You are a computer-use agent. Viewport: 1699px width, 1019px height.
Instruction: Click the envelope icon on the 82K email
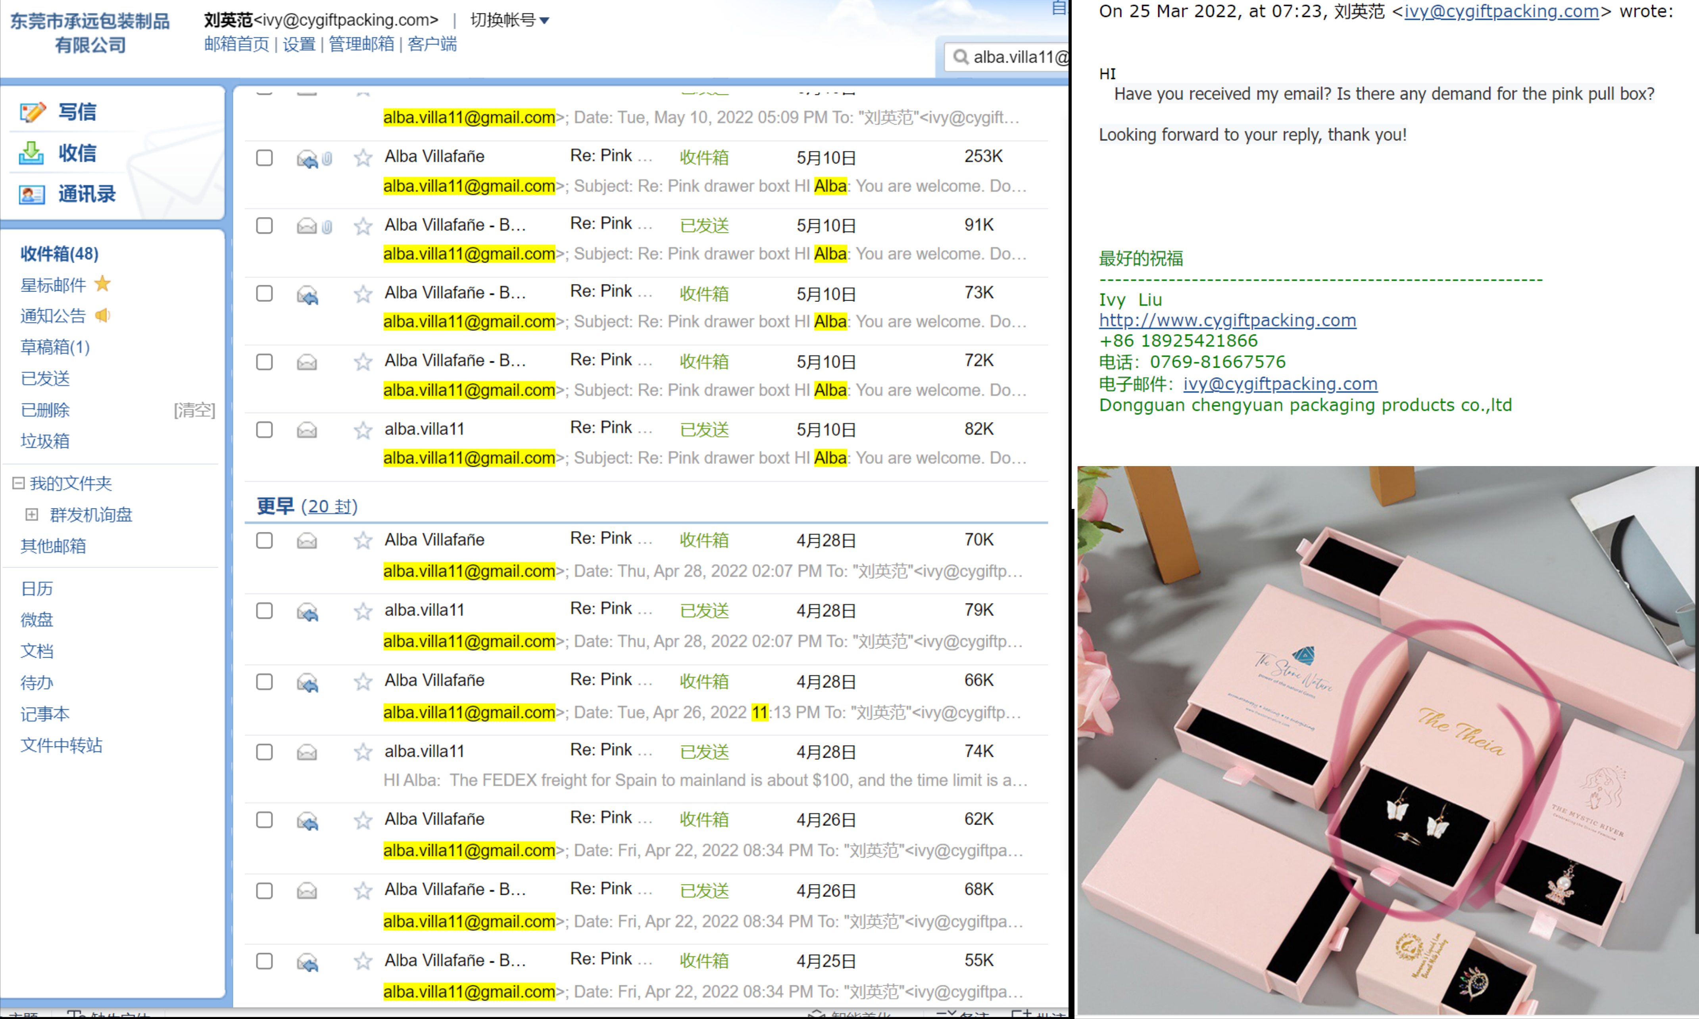307,430
